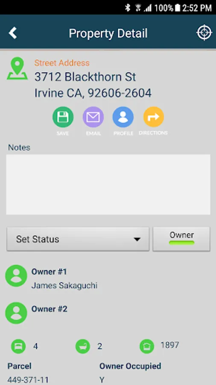The width and height of the screenshot is (216, 385).
Task: Select the James Sakaguchi owner name
Action: pyautogui.click(x=64, y=285)
